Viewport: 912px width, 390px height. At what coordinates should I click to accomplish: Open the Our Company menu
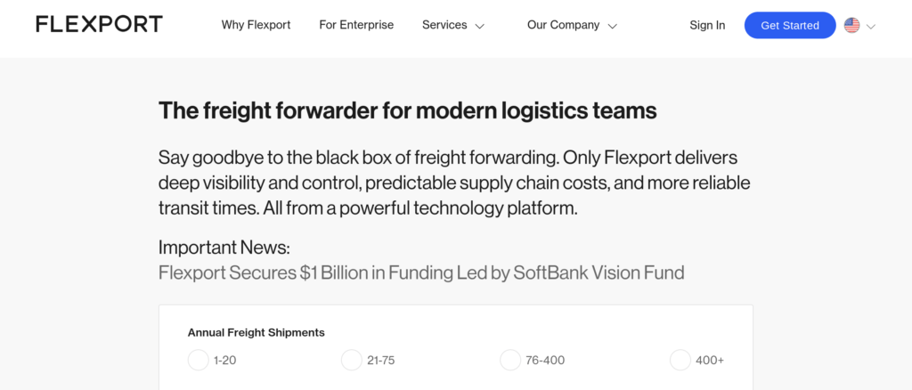pyautogui.click(x=563, y=25)
